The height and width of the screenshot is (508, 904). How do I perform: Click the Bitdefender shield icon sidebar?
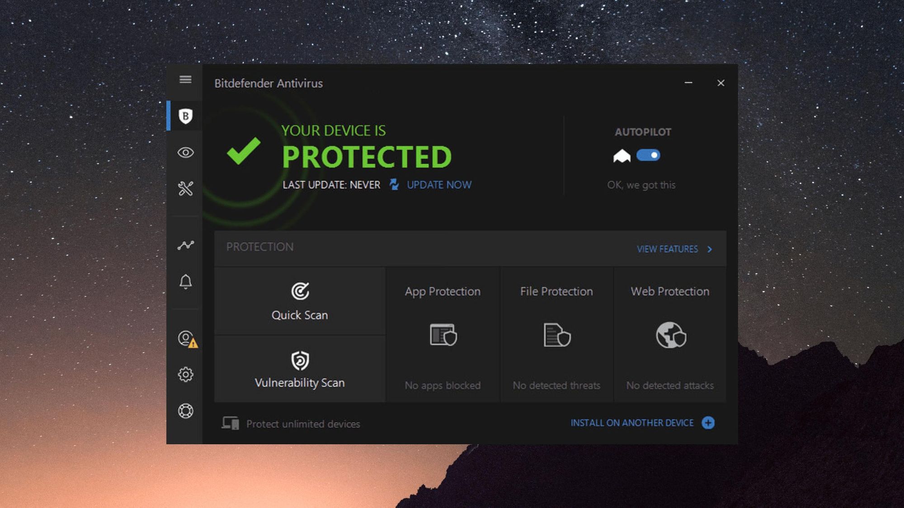185,116
